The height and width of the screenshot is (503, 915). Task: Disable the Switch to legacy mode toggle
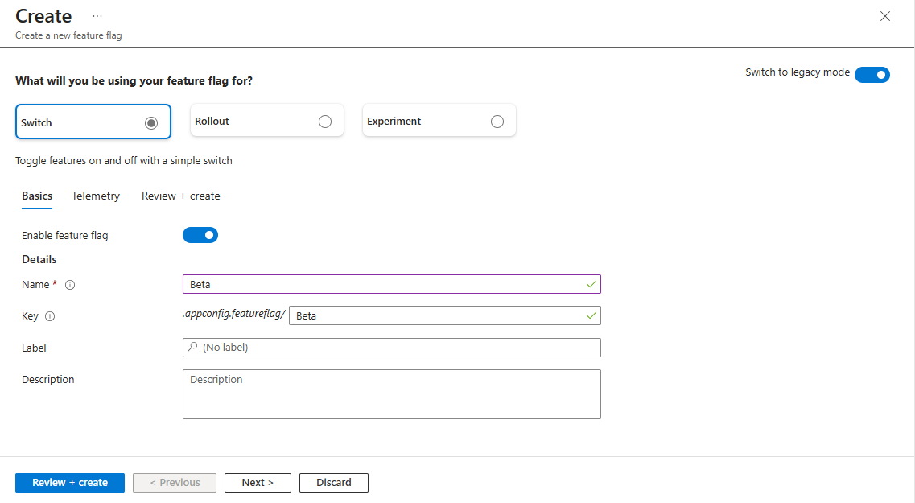tap(872, 74)
